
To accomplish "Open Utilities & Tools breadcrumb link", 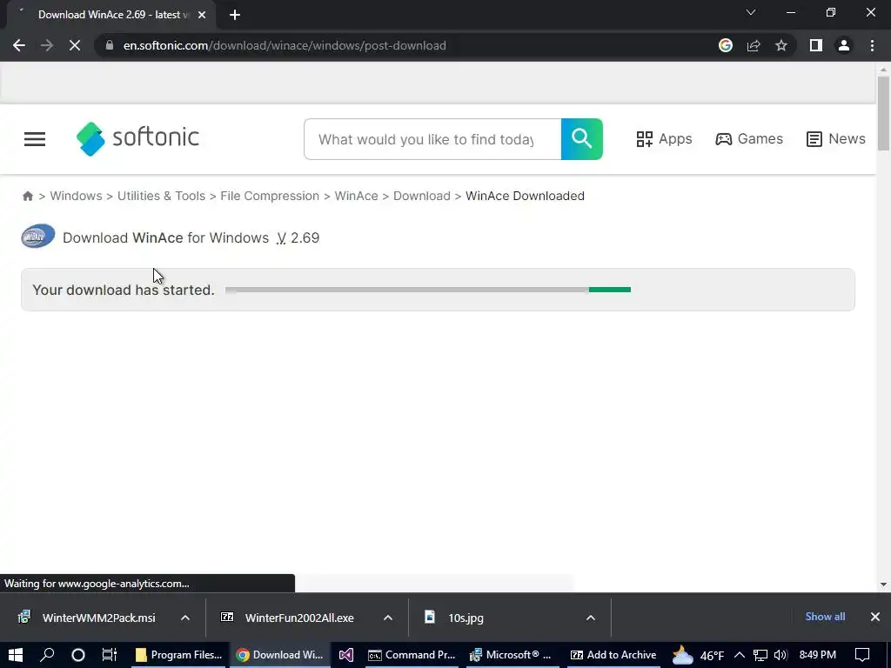I will (x=161, y=196).
